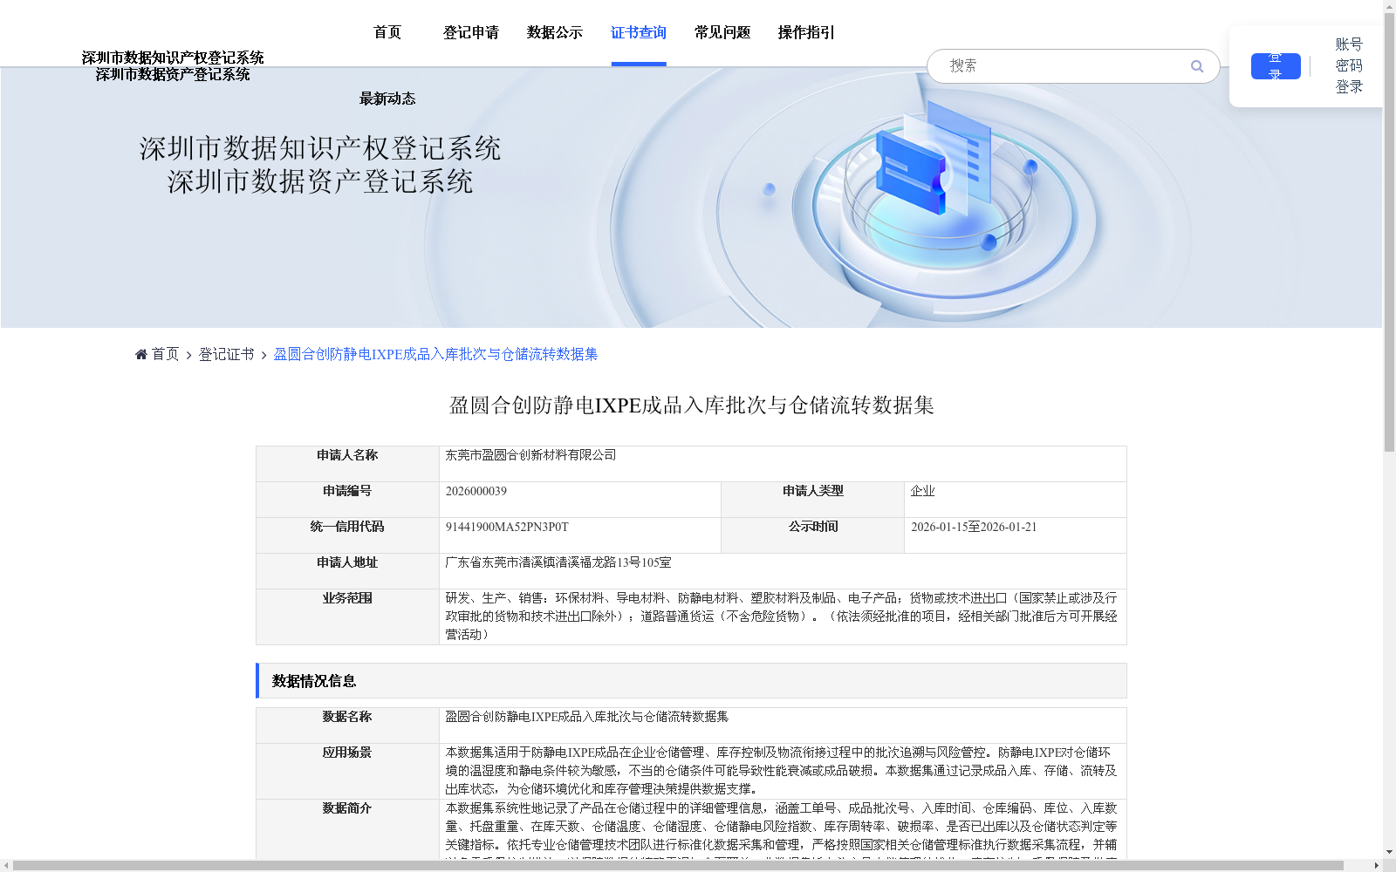Viewport: 1396px width, 872px height.
Task: Click the scrollbar down arrow
Action: click(x=1389, y=852)
